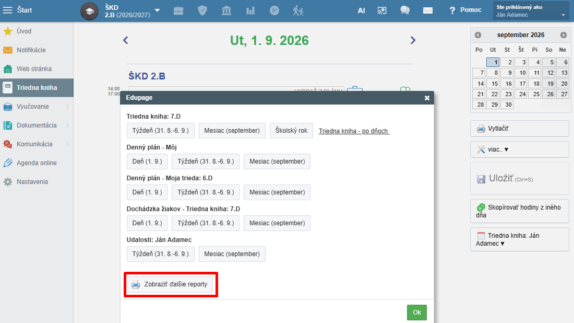Open the chat bubbles icon

(x=405, y=10)
